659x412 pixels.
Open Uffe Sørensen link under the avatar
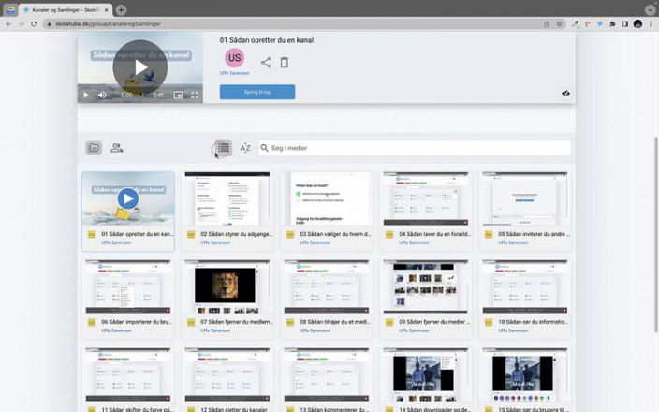235,73
